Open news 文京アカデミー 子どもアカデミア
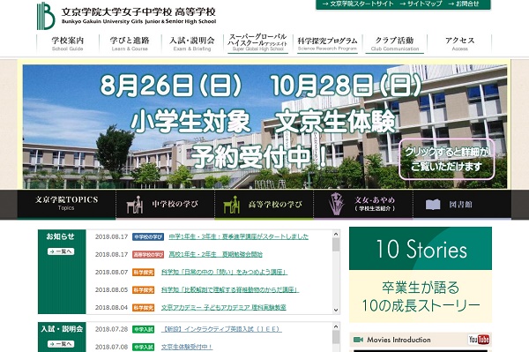 click(x=224, y=308)
